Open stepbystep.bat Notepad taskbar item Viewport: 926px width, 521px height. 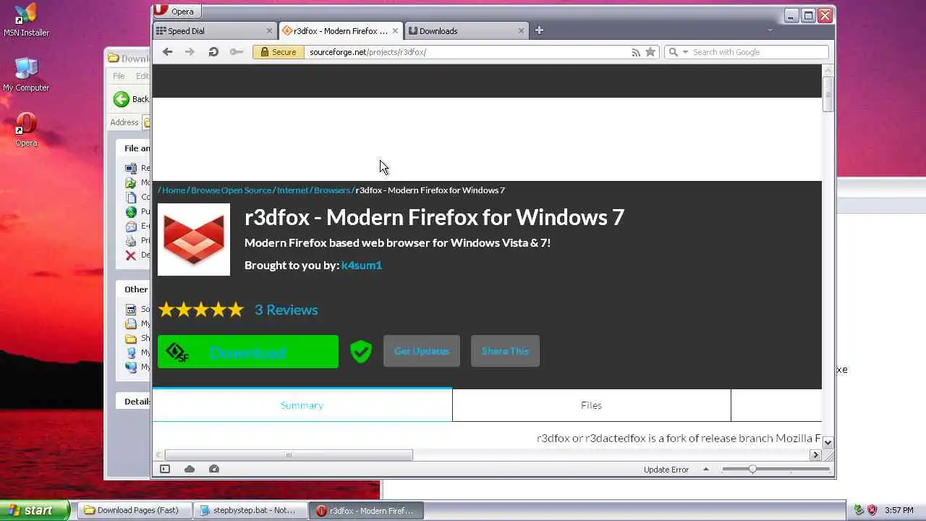250,510
